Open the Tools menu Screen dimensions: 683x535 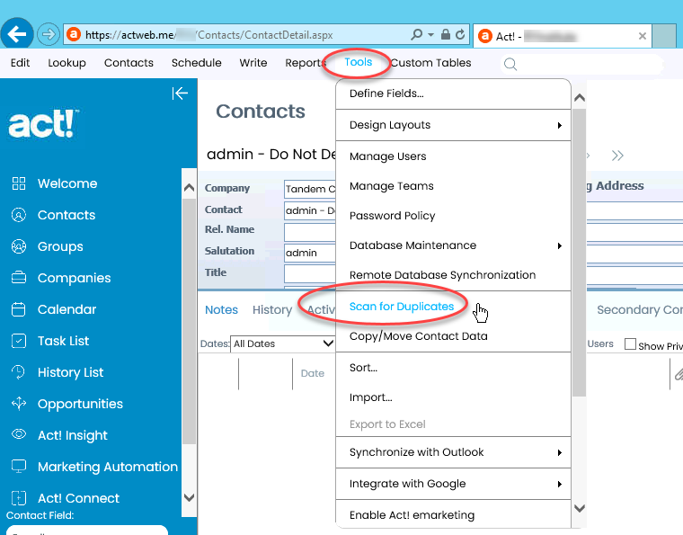(x=358, y=62)
